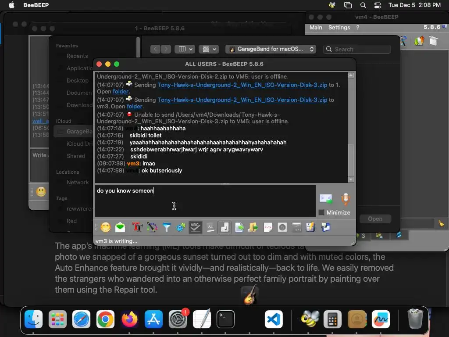Viewport: 449px width, 337px height.
Task: Click the broom icon in vm4 window
Action: point(441,223)
